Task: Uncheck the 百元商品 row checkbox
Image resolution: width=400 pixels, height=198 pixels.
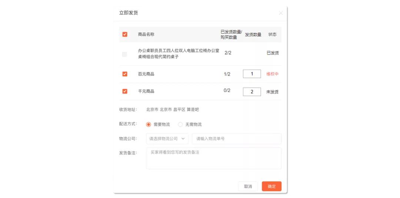Action: pyautogui.click(x=125, y=74)
